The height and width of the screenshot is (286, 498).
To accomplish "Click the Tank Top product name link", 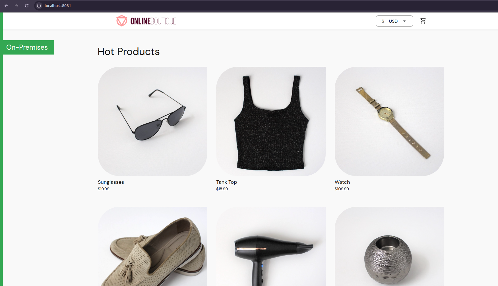I will [x=227, y=182].
